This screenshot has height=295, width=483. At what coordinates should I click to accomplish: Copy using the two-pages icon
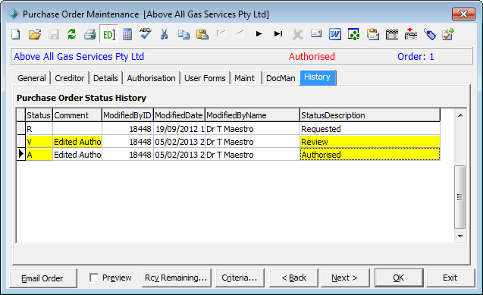click(x=183, y=34)
